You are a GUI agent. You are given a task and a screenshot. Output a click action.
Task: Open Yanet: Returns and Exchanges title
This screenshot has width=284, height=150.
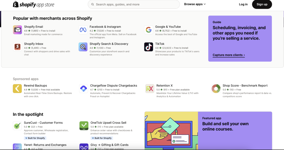pos(45,145)
